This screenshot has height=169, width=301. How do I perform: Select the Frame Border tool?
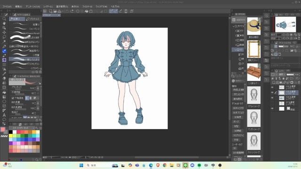pos(4,106)
